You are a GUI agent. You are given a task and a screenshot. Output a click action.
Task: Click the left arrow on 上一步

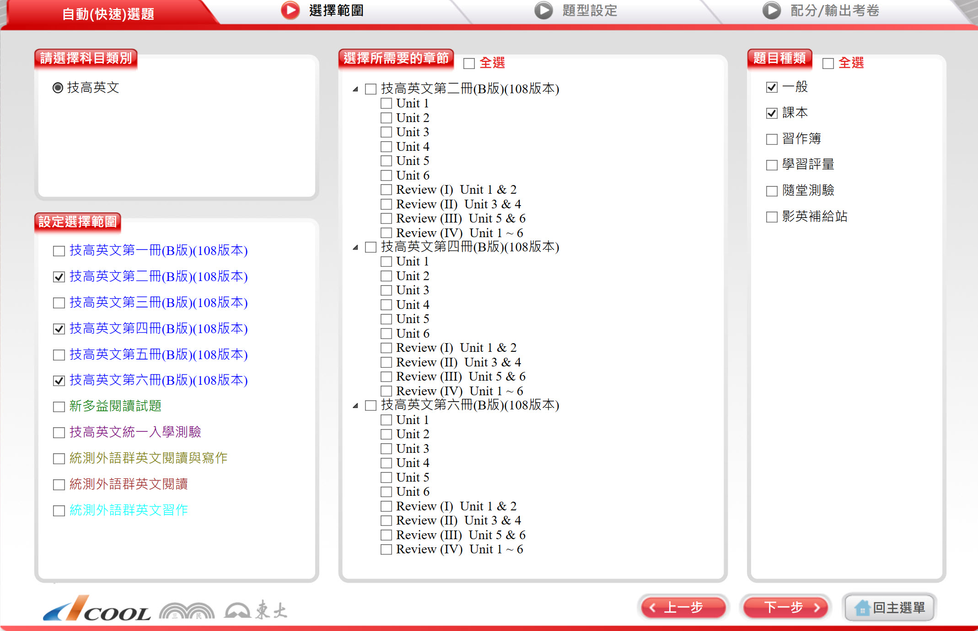click(x=653, y=608)
